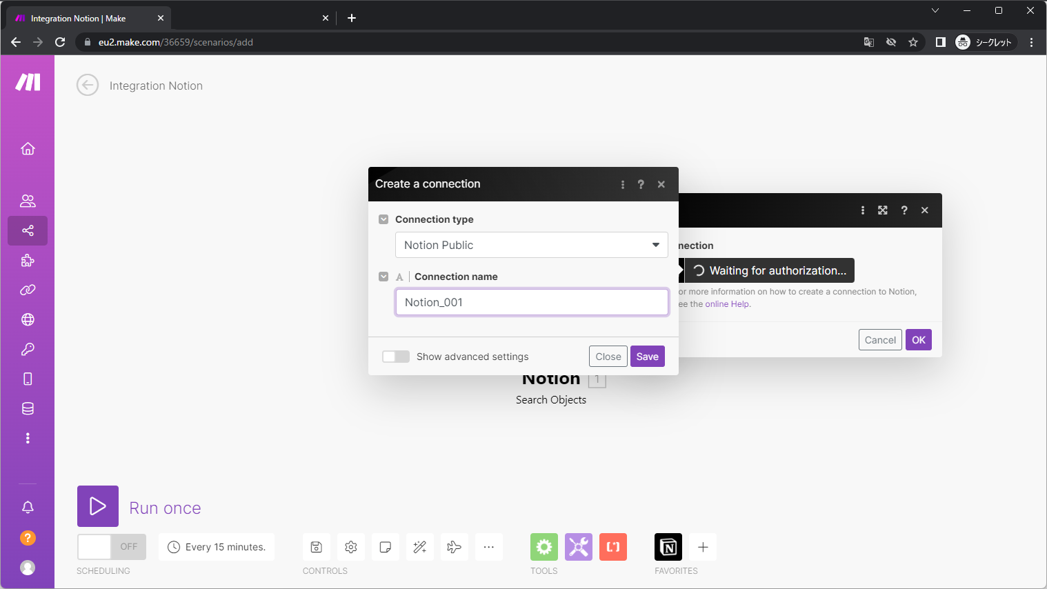This screenshot has height=589, width=1047.
Task: Open the browser three-dot menu
Action: [1031, 42]
